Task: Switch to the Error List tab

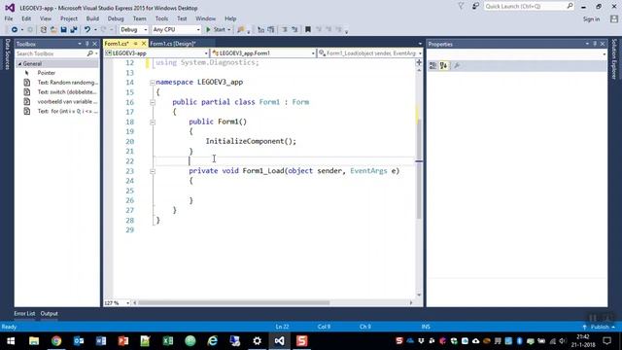Action: click(24, 314)
